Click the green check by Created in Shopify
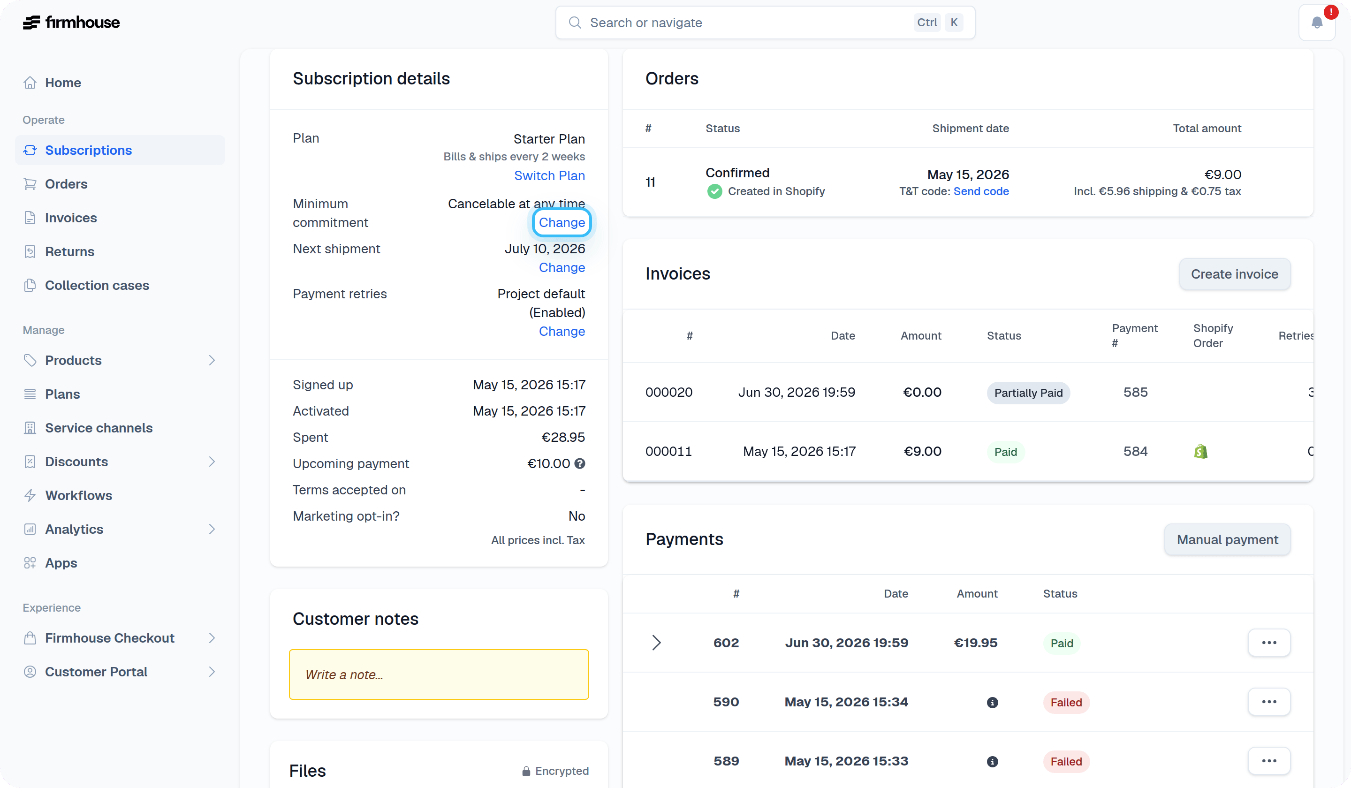The width and height of the screenshot is (1351, 788). click(x=714, y=191)
